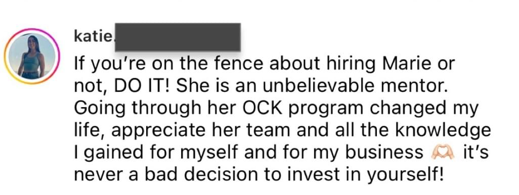Image resolution: width=519 pixels, height=195 pixels.
Task: View the story ring around the avatar
Action: pos(32,56)
